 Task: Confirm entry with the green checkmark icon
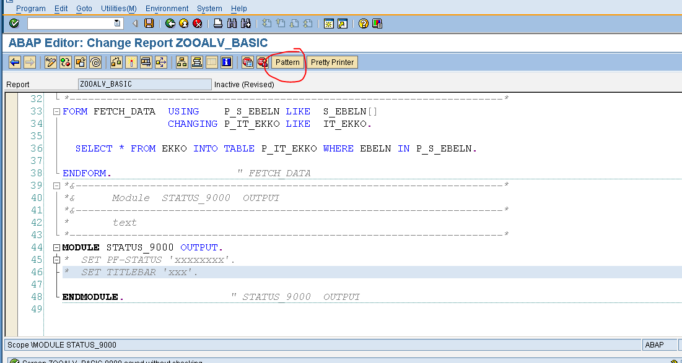pyautogui.click(x=14, y=23)
